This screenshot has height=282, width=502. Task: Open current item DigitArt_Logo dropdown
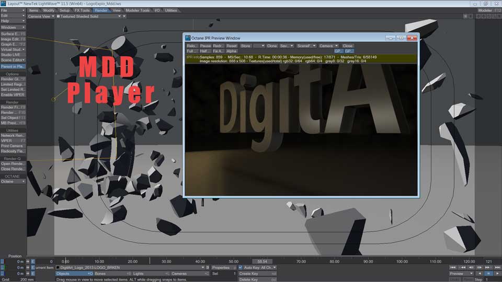130,267
